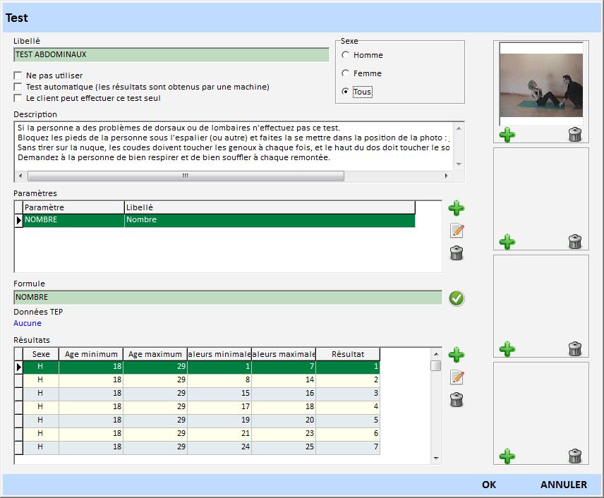
Task: Click into the Libellé text field
Action: [171, 54]
